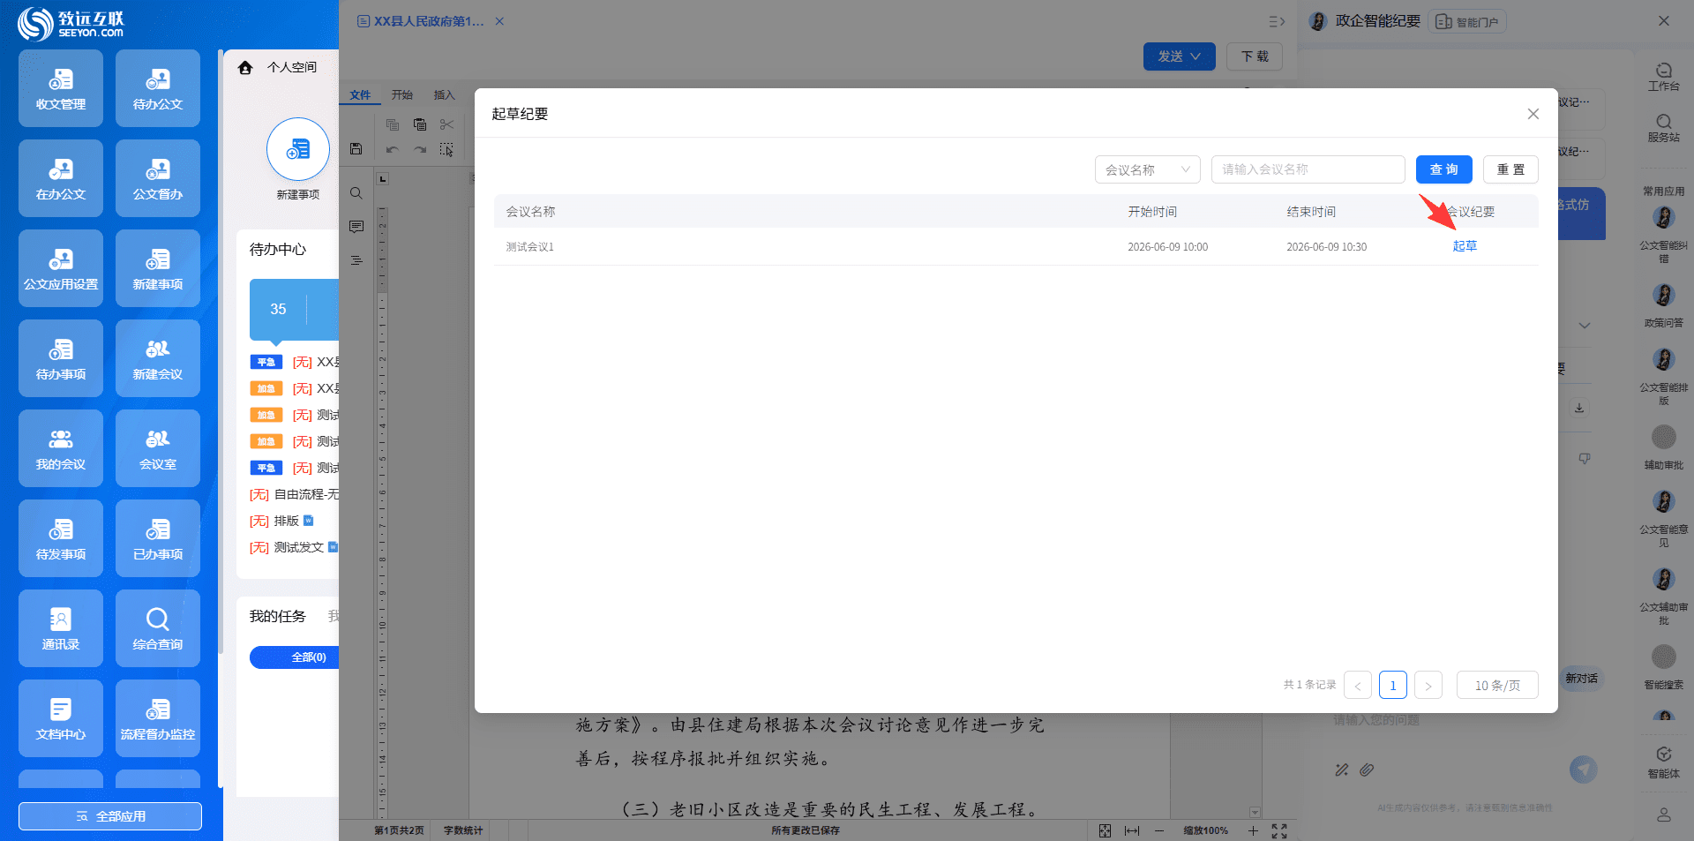Open the comments icon in editor sidebar
This screenshot has width=1694, height=841.
coord(356,227)
